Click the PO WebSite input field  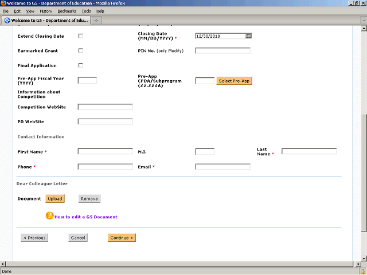[106, 121]
